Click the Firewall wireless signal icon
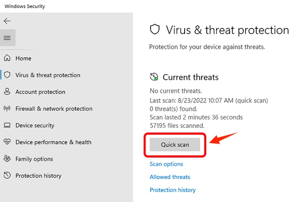 [7, 109]
